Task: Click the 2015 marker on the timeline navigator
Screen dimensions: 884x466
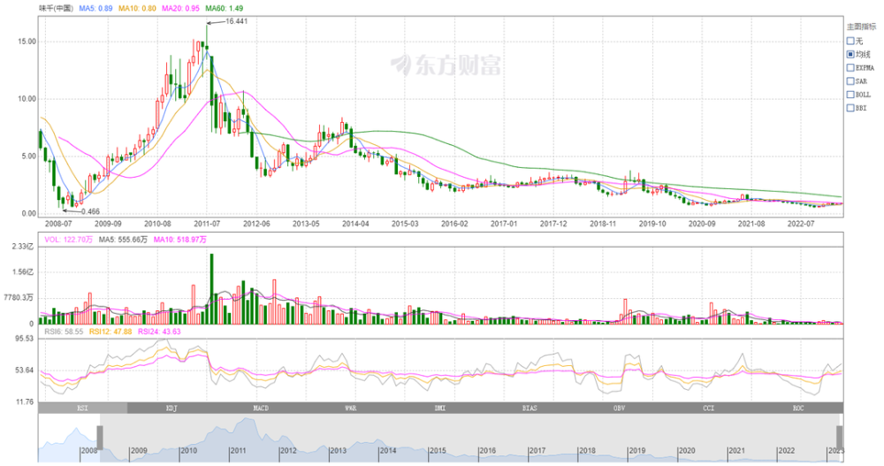Action: coord(438,451)
